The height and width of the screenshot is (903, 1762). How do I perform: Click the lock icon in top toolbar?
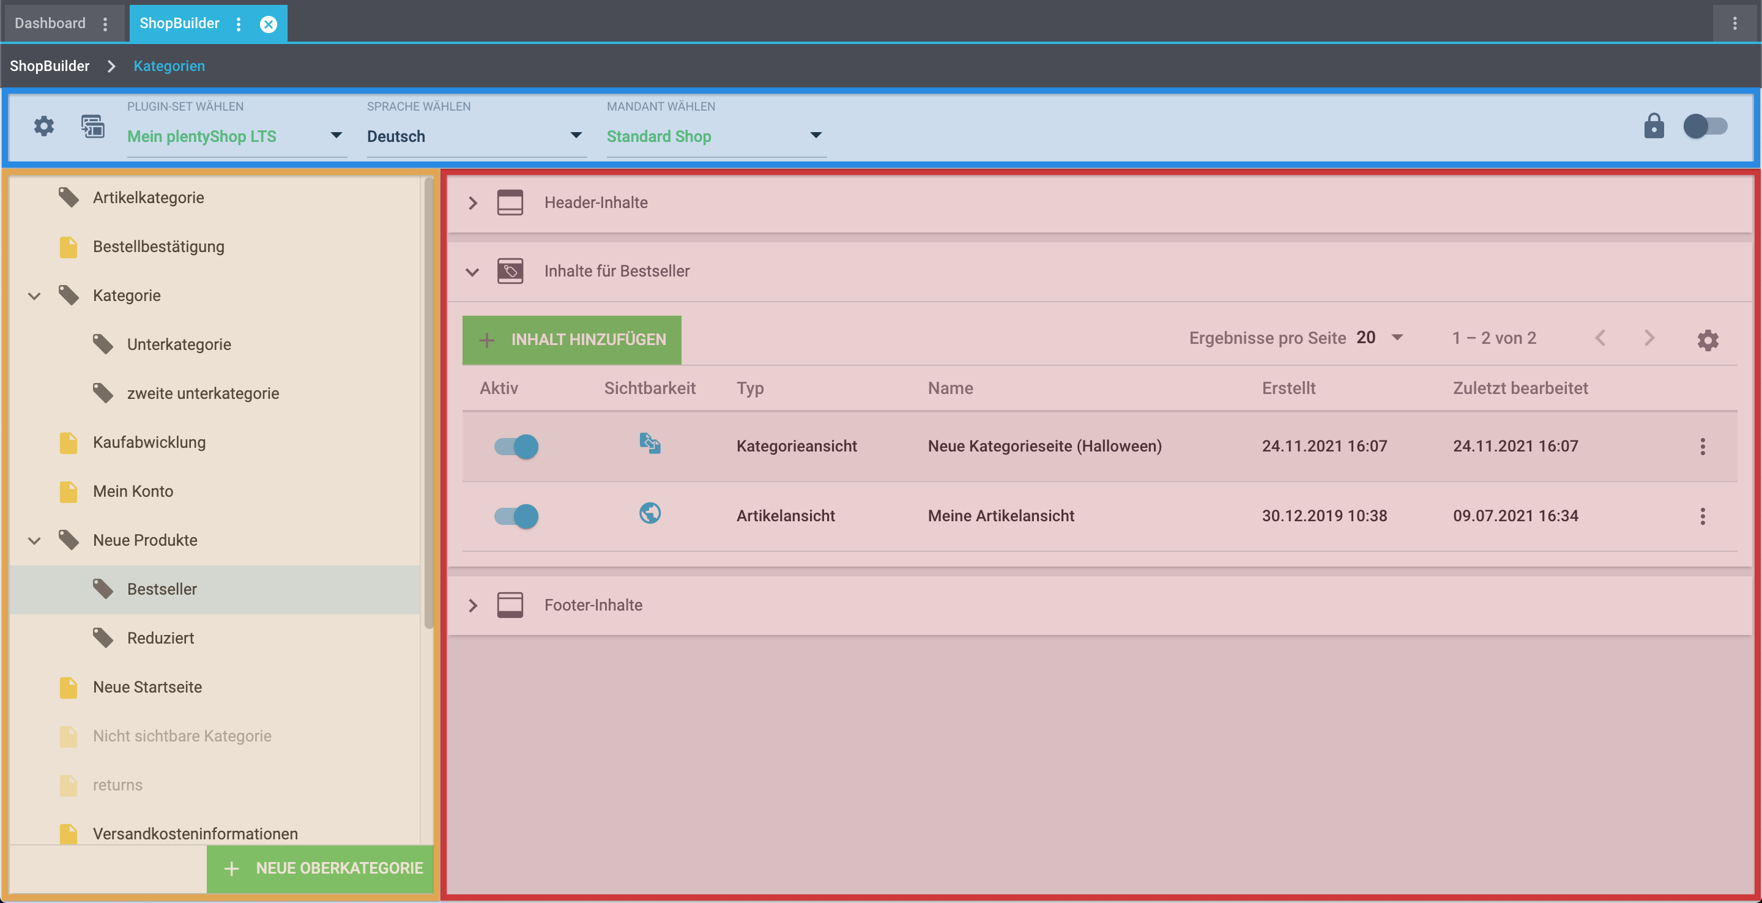click(x=1653, y=126)
